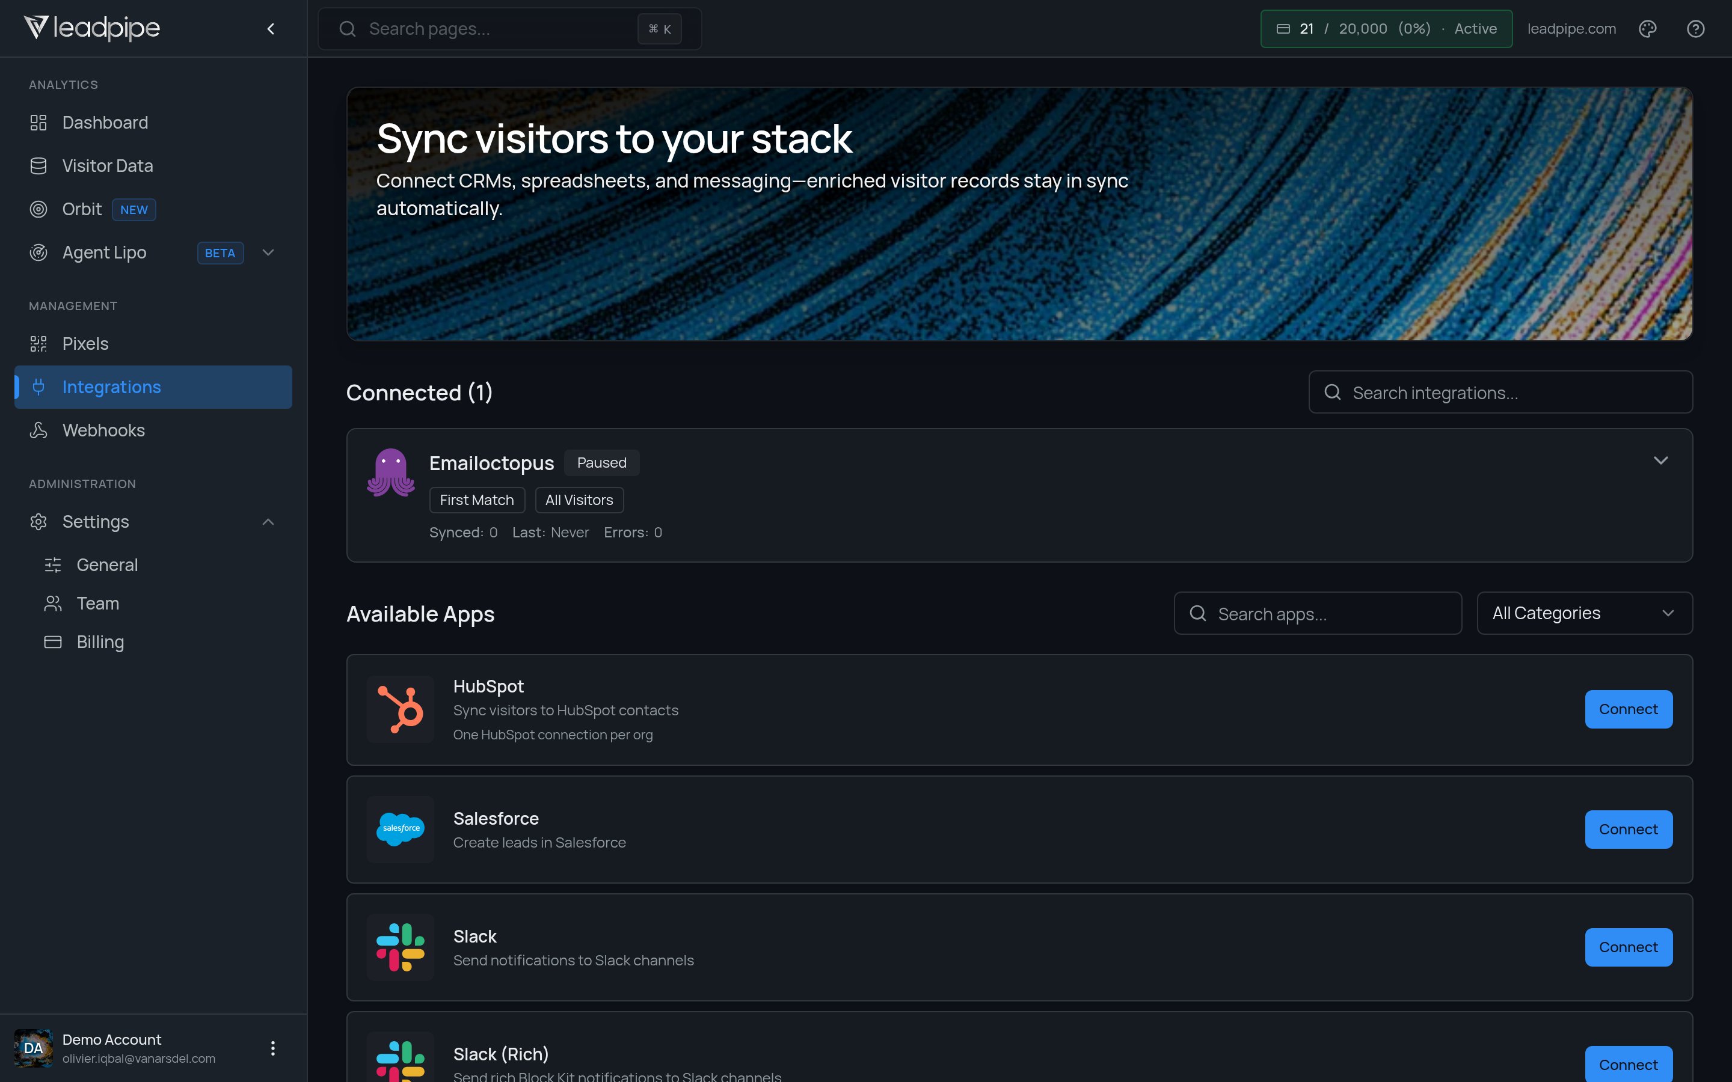
Task: Focus the Search pages field
Action: 509,29
